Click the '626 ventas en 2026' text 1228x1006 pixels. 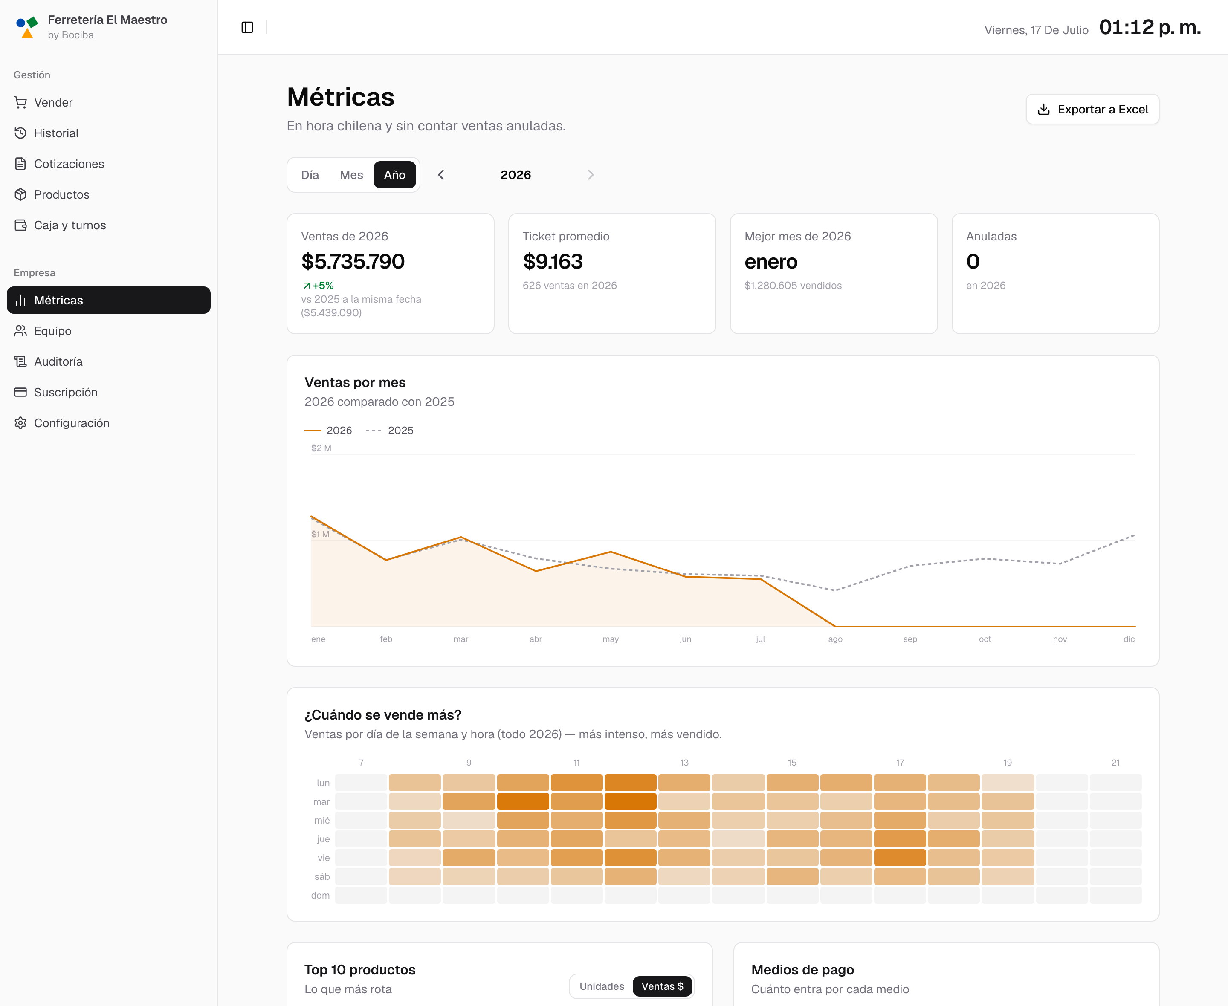570,286
